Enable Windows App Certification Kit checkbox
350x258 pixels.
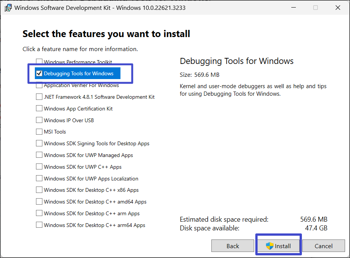[39, 109]
